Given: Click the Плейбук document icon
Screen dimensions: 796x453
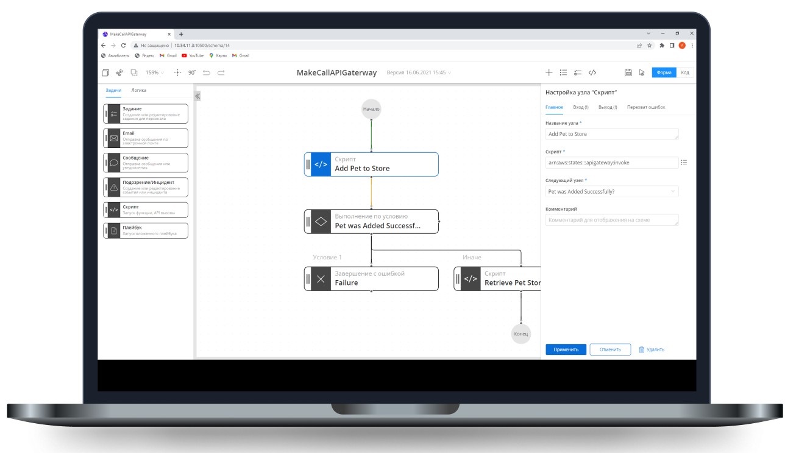Looking at the screenshot, I should [x=114, y=231].
